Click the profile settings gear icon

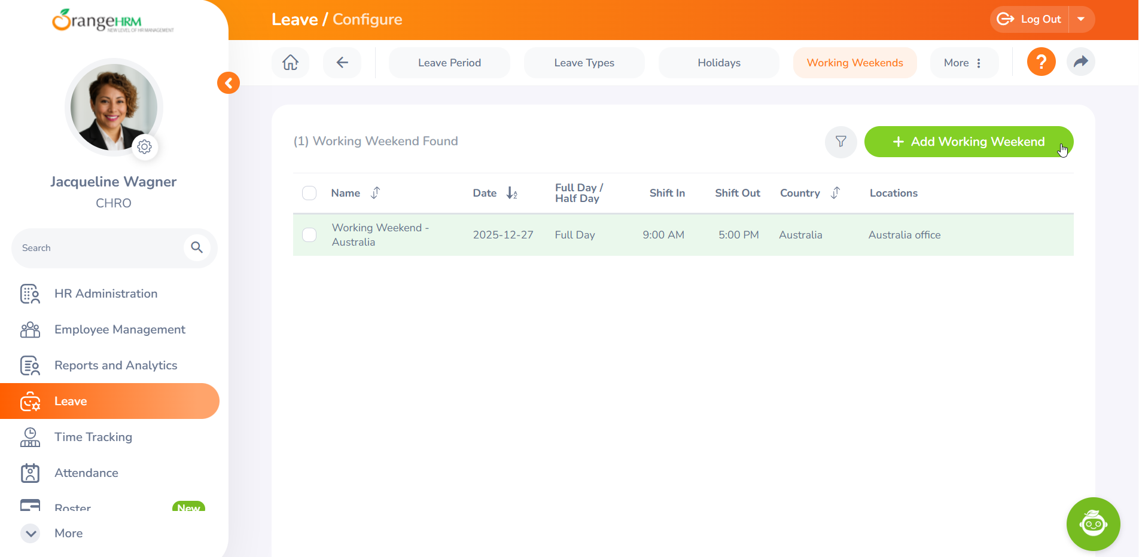coord(145,147)
